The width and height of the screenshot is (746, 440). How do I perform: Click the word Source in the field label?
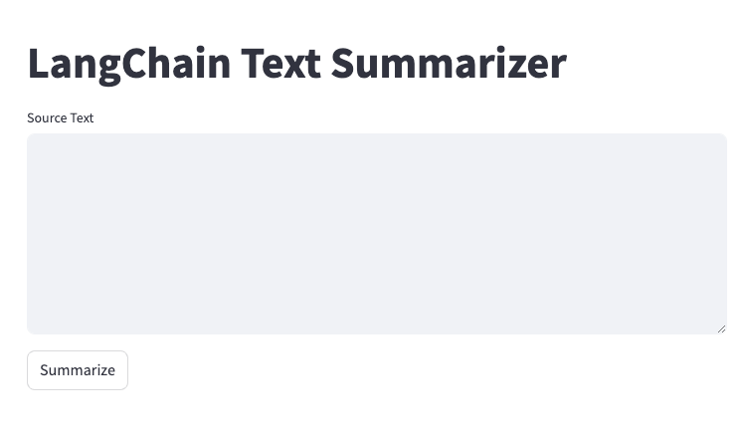point(46,117)
